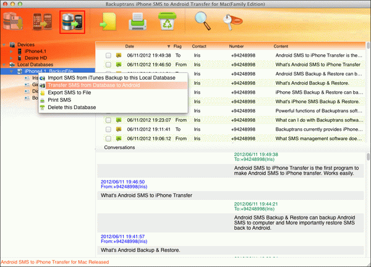Viewport: 371px width, 267px height.
Task: Sort by the Flag column header
Action: pyautogui.click(x=177, y=46)
